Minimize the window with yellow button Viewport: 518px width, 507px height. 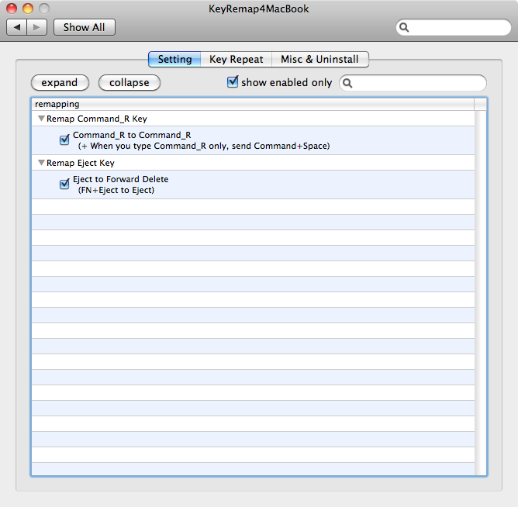[28, 9]
